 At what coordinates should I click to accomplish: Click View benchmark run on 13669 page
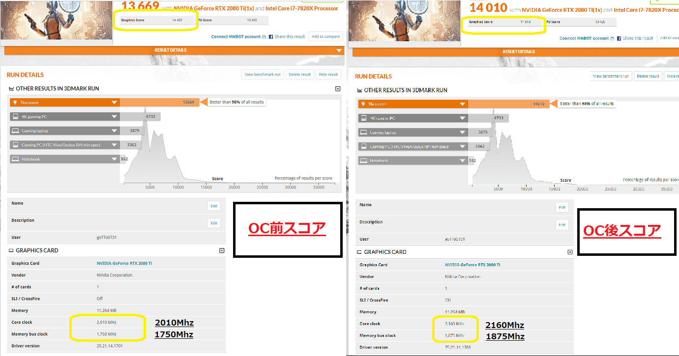pos(263,75)
